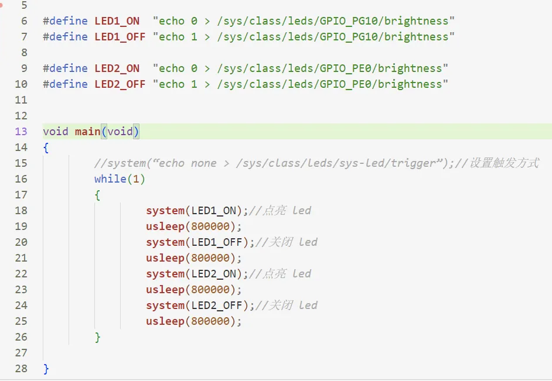Click line number 13 in the gutter
Image resolution: width=552 pixels, height=381 pixels.
(x=21, y=132)
